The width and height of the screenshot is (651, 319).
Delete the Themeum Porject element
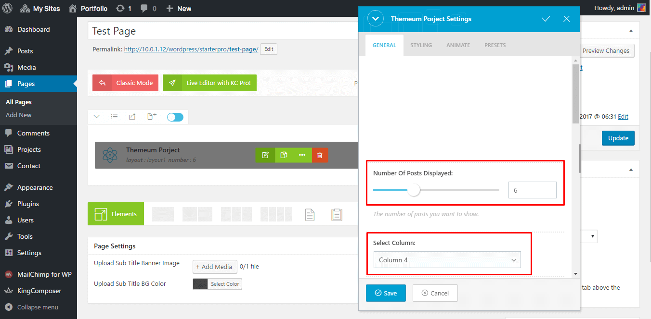click(x=320, y=155)
